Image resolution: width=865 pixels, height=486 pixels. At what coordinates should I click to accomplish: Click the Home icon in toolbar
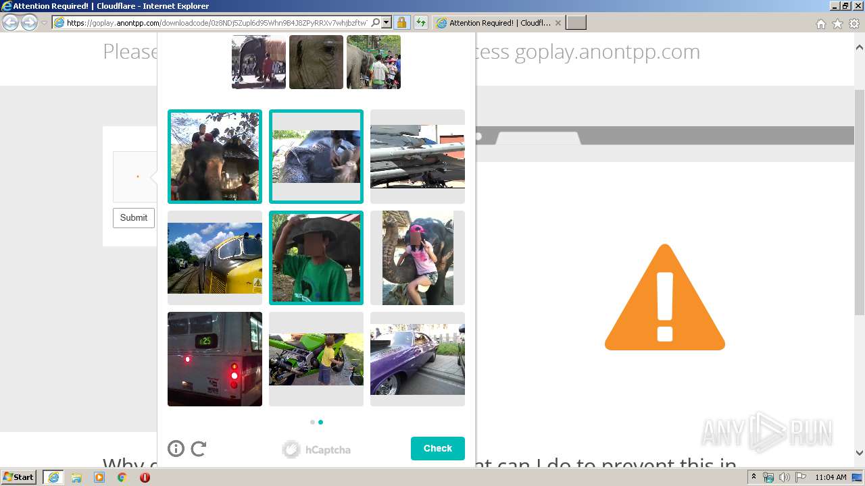[x=820, y=24]
